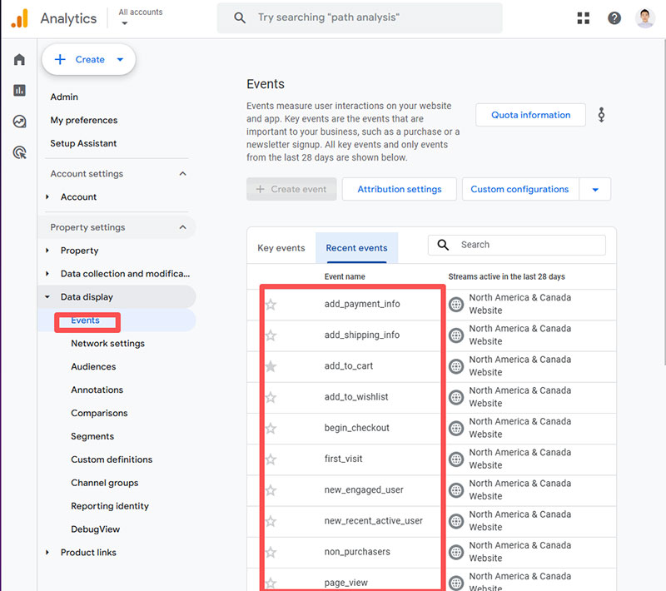666x591 pixels.
Task: Open the Google apps grid icon
Action: pos(583,17)
